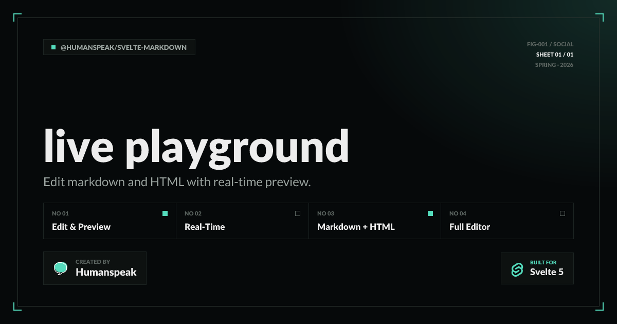The height and width of the screenshot is (324, 617).
Task: Click the 'SHEET 01 / 01' text
Action: tap(555, 55)
